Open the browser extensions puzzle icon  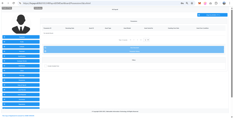coord(216,3)
